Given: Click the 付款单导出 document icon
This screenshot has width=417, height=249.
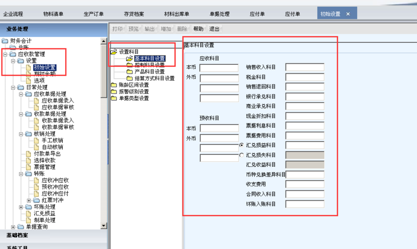Looking at the screenshot, I should pos(28,153).
